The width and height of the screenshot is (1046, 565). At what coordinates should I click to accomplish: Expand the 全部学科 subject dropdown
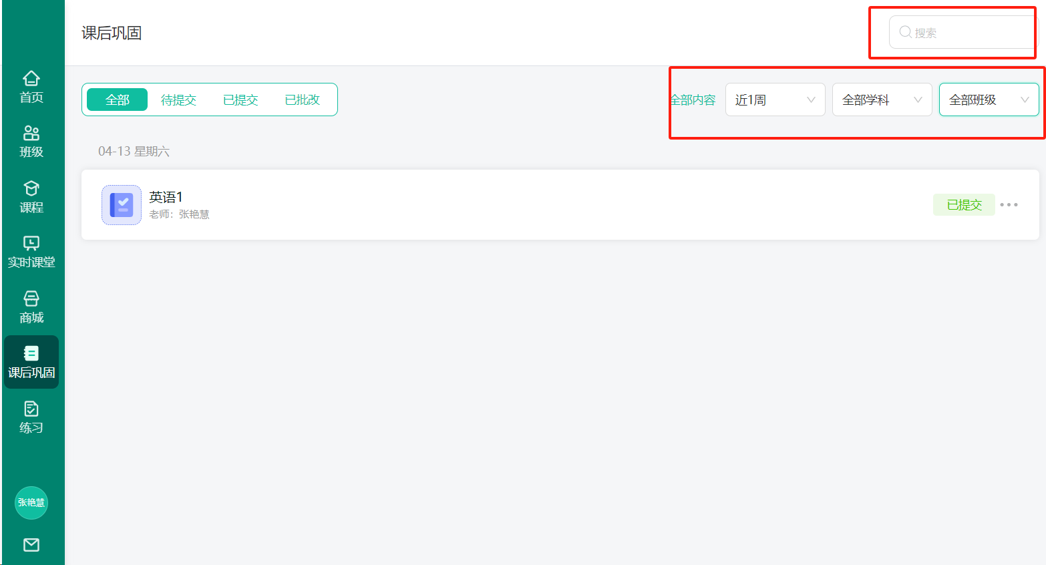pyautogui.click(x=882, y=100)
